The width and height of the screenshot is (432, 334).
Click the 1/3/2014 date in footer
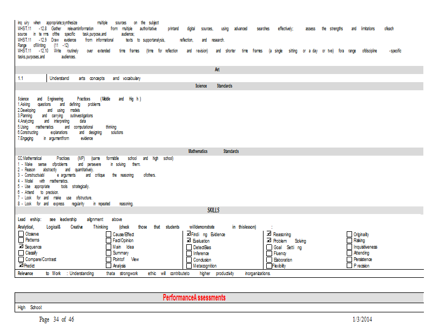(x=362, y=319)
